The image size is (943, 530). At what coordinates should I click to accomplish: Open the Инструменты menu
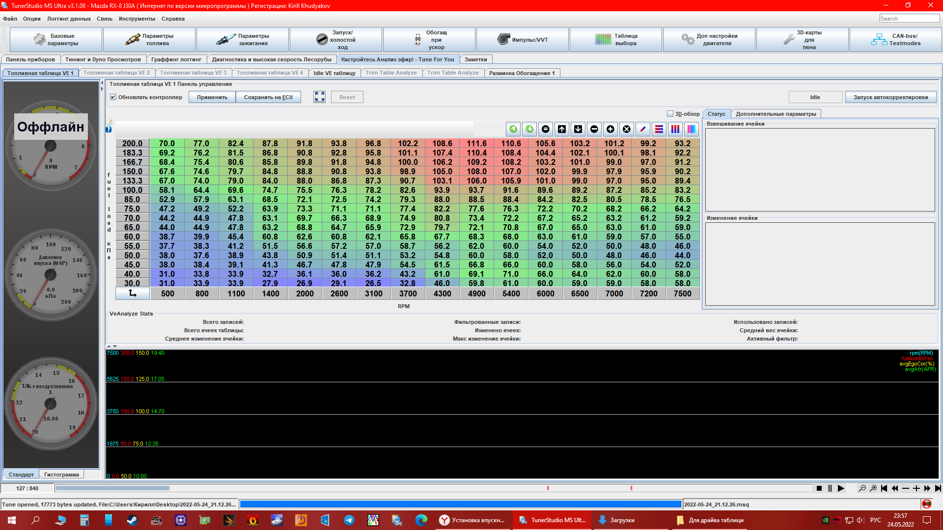click(x=137, y=19)
